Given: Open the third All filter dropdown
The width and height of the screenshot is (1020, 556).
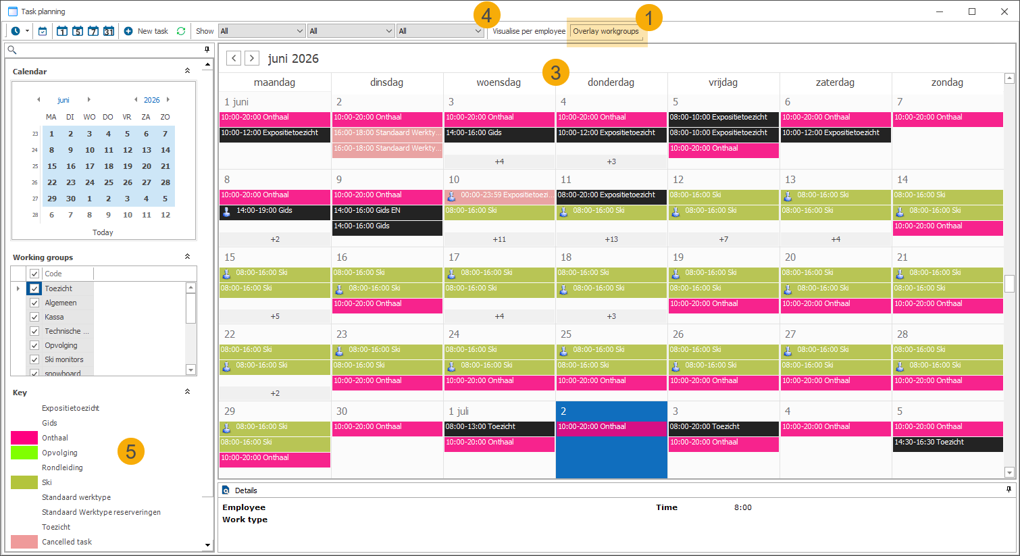Looking at the screenshot, I should point(440,31).
